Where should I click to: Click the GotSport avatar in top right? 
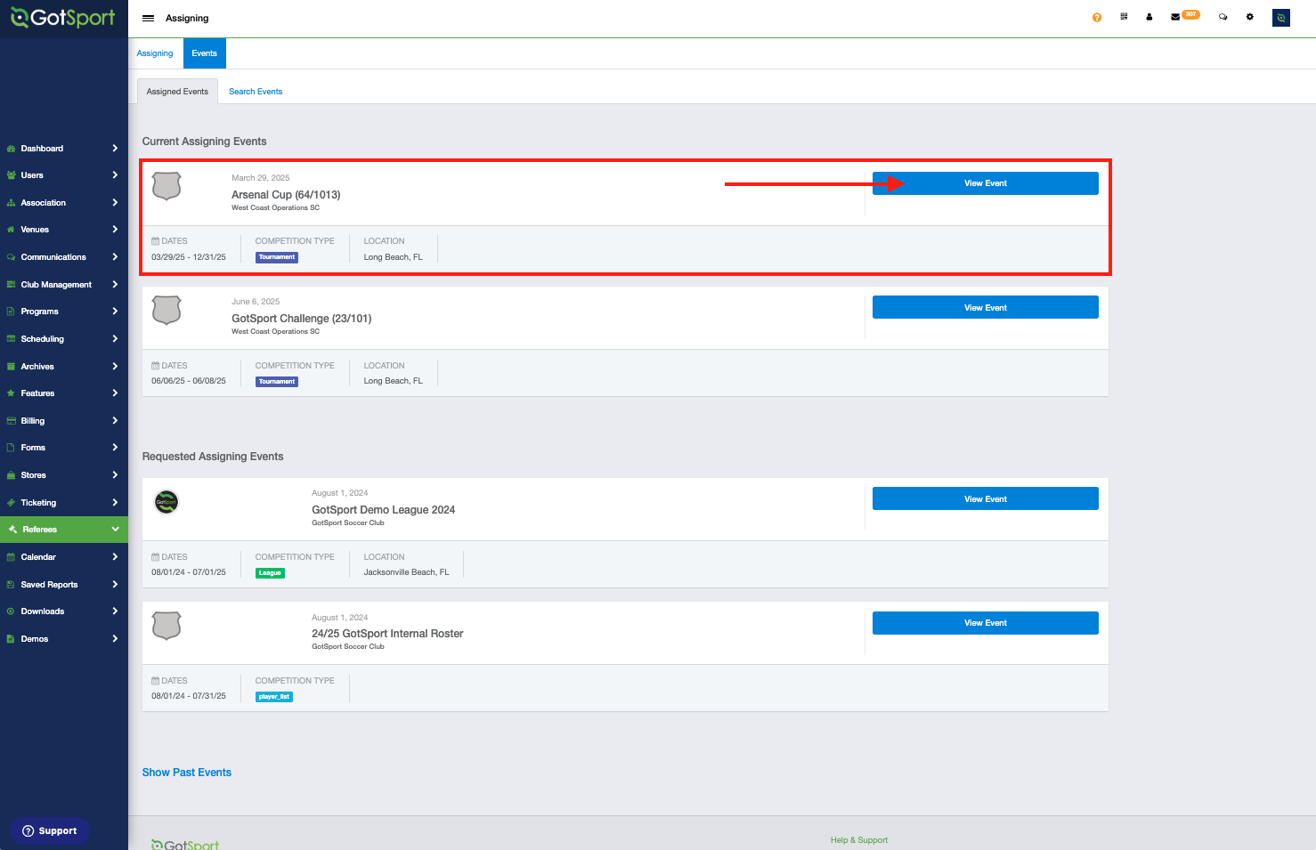[1281, 18]
